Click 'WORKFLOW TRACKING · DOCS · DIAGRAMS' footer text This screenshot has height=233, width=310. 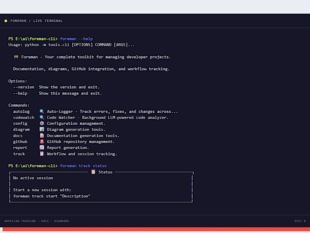point(37,221)
